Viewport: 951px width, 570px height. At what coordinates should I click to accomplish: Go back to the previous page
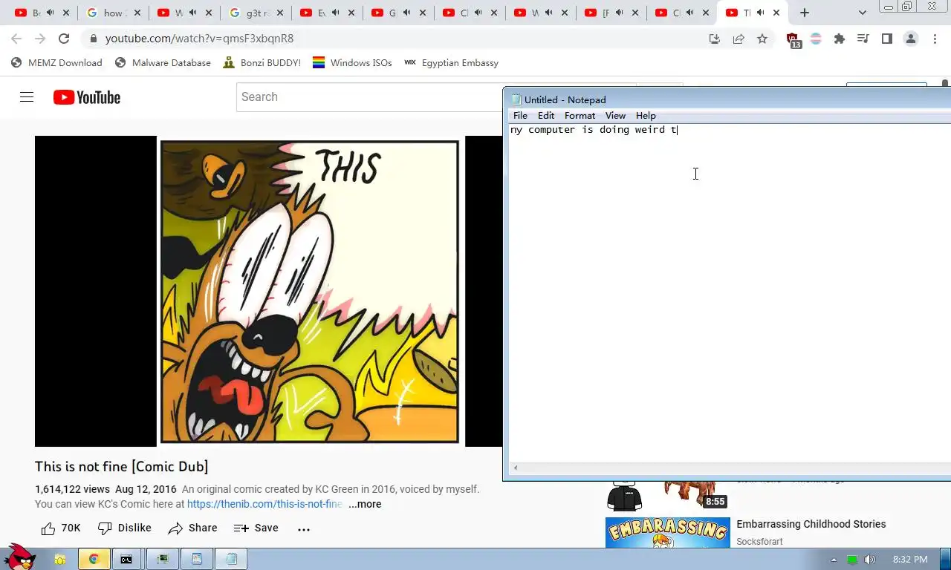coord(16,39)
